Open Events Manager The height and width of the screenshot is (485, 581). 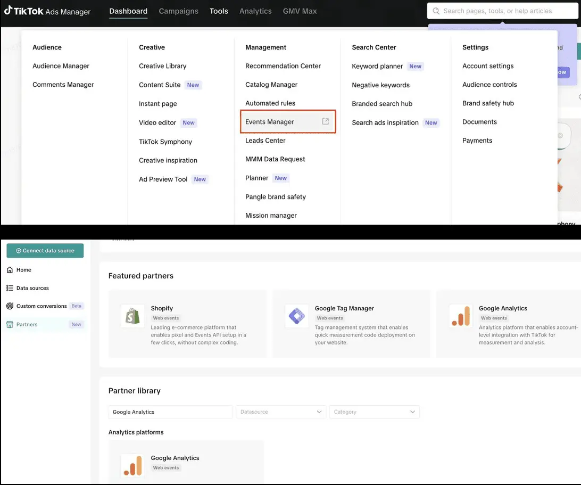pos(288,121)
